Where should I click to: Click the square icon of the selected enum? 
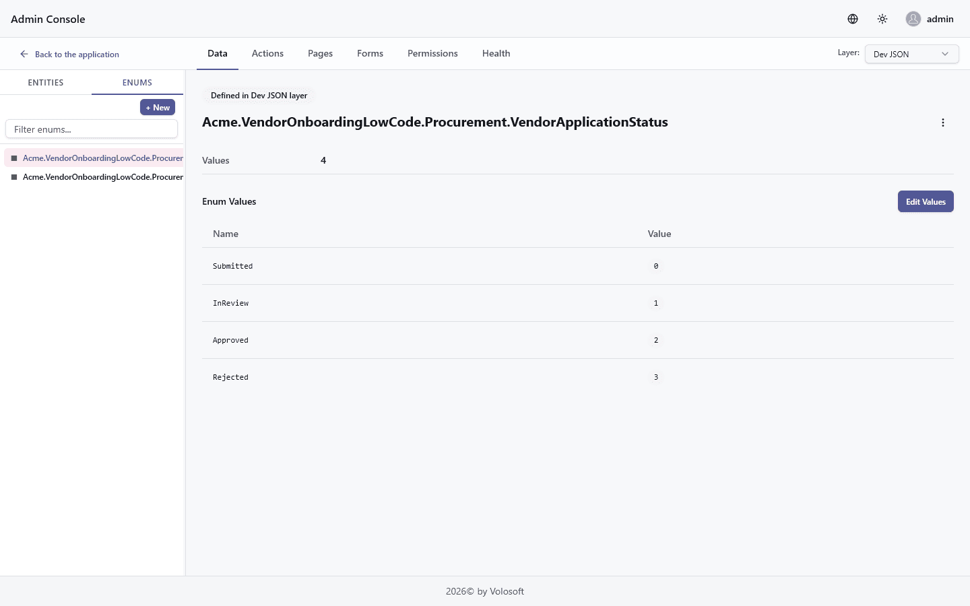pyautogui.click(x=14, y=158)
